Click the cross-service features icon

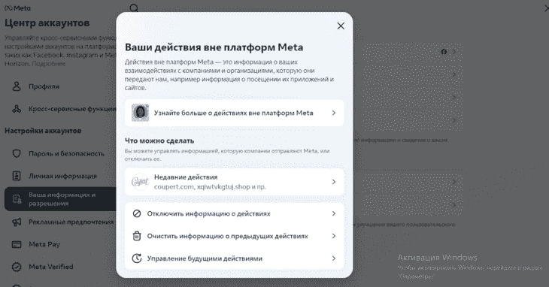(17, 109)
